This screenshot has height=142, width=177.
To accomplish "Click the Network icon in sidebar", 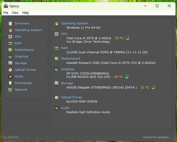I will [10, 90].
